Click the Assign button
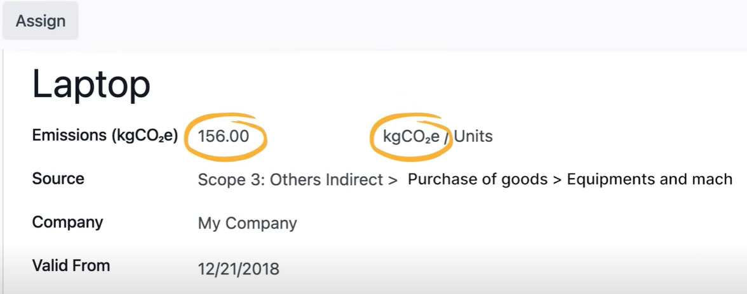Image resolution: width=747 pixels, height=294 pixels. tap(41, 21)
